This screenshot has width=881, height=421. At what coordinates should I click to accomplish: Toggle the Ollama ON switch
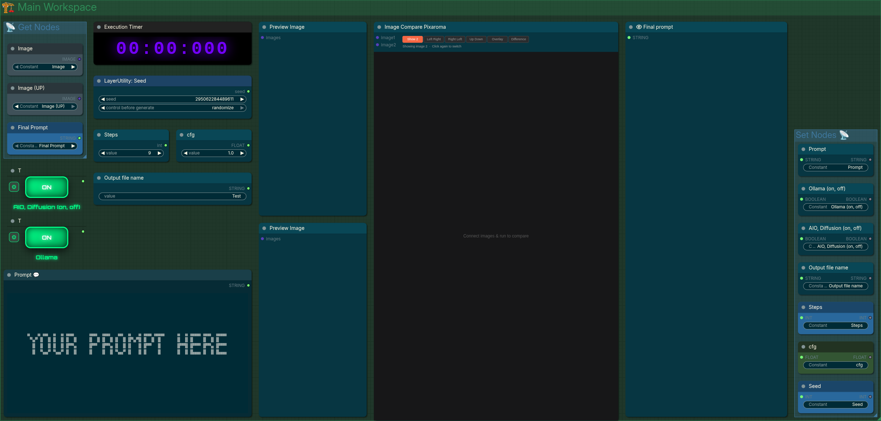pos(47,237)
